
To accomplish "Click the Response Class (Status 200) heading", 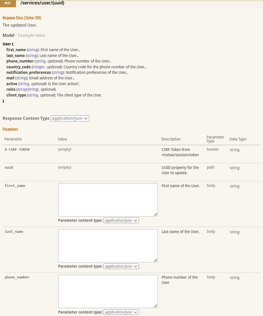I will tap(22, 18).
